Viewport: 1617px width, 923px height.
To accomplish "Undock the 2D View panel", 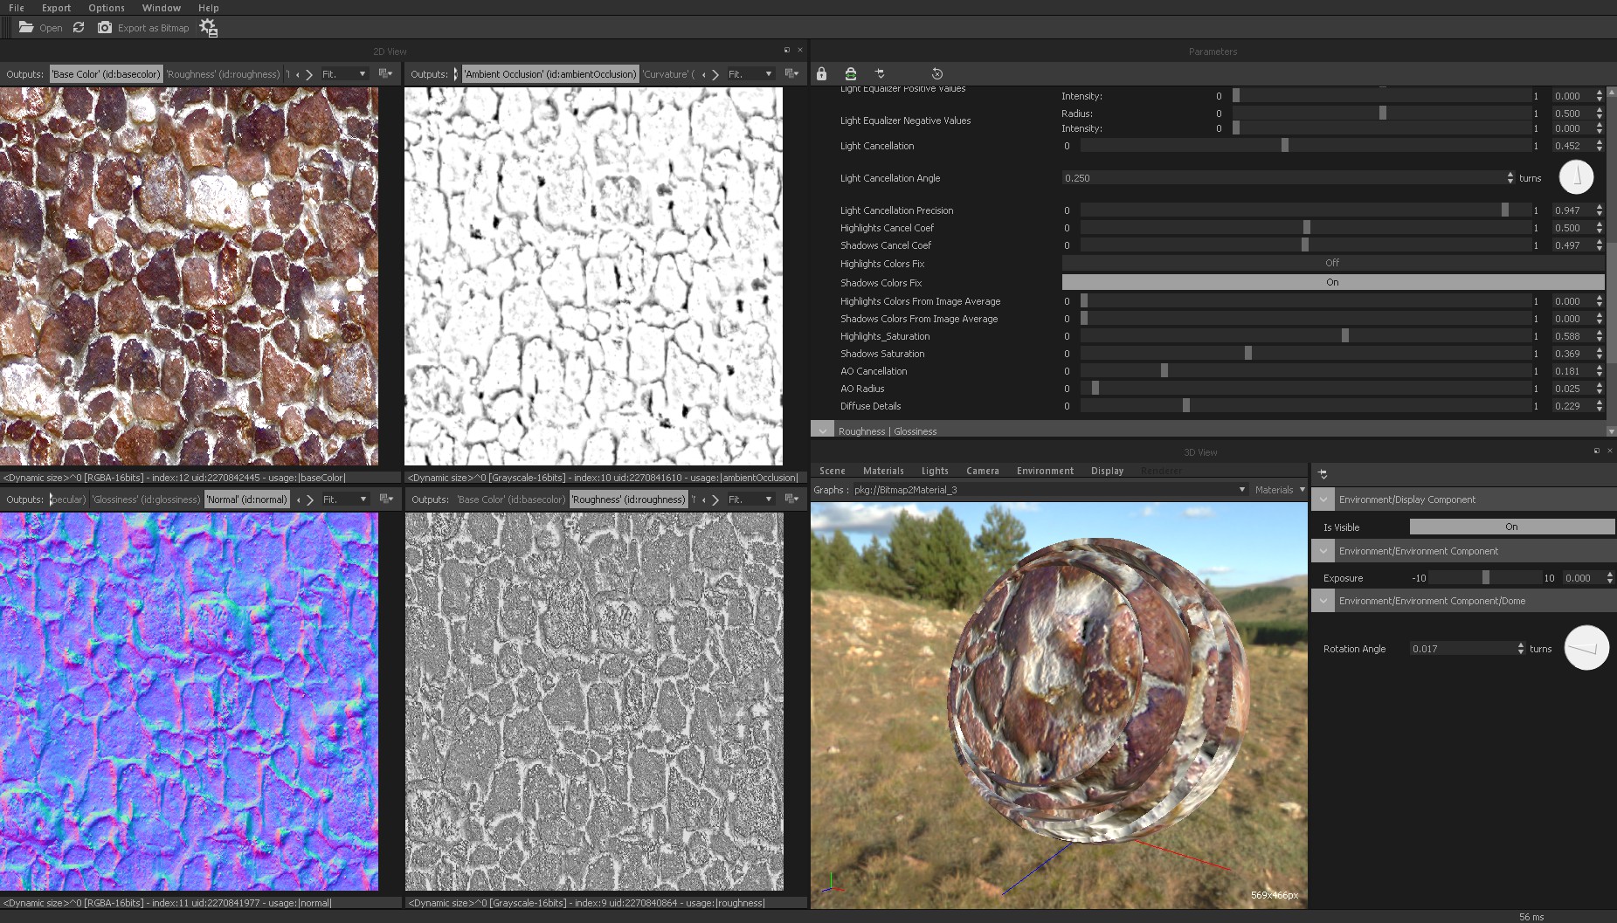I will coord(787,51).
